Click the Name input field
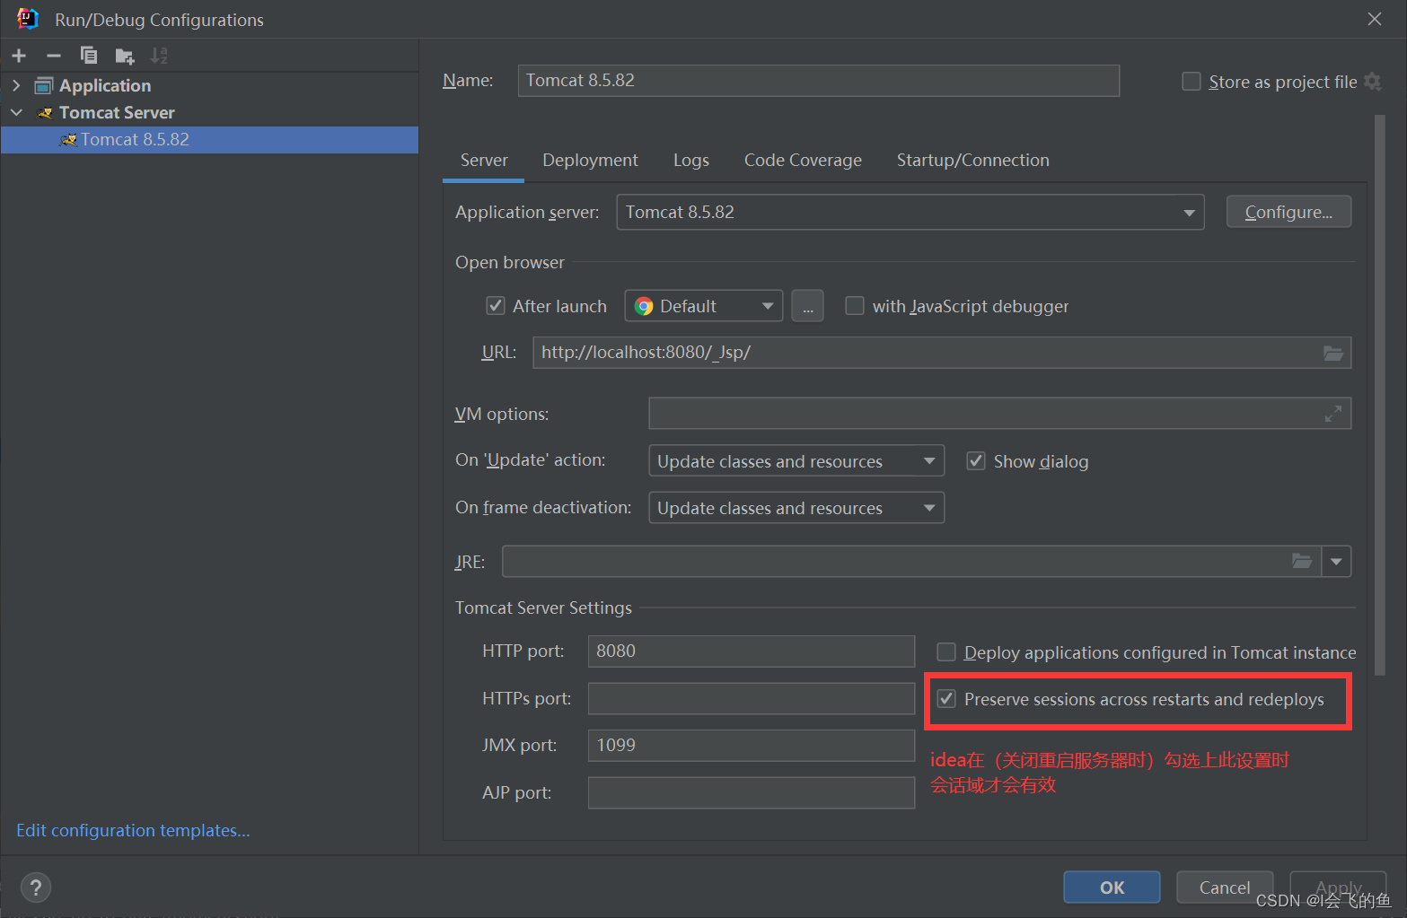1407x918 pixels. tap(819, 81)
